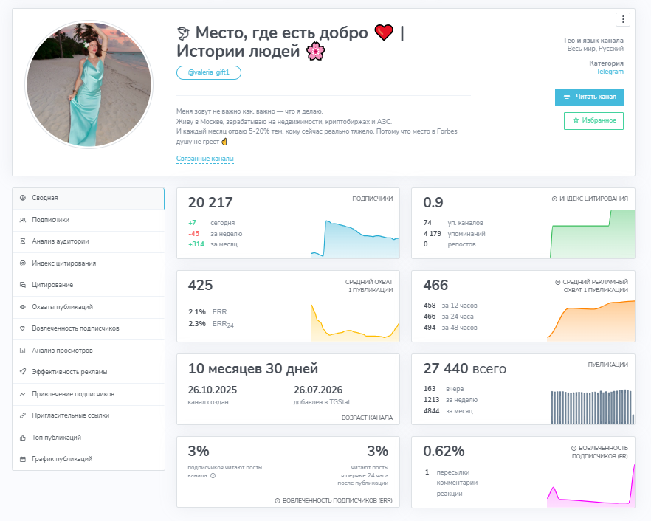The width and height of the screenshot is (651, 521).
Task: Click the Анализ аудитории hourglass icon
Action: pyautogui.click(x=23, y=241)
